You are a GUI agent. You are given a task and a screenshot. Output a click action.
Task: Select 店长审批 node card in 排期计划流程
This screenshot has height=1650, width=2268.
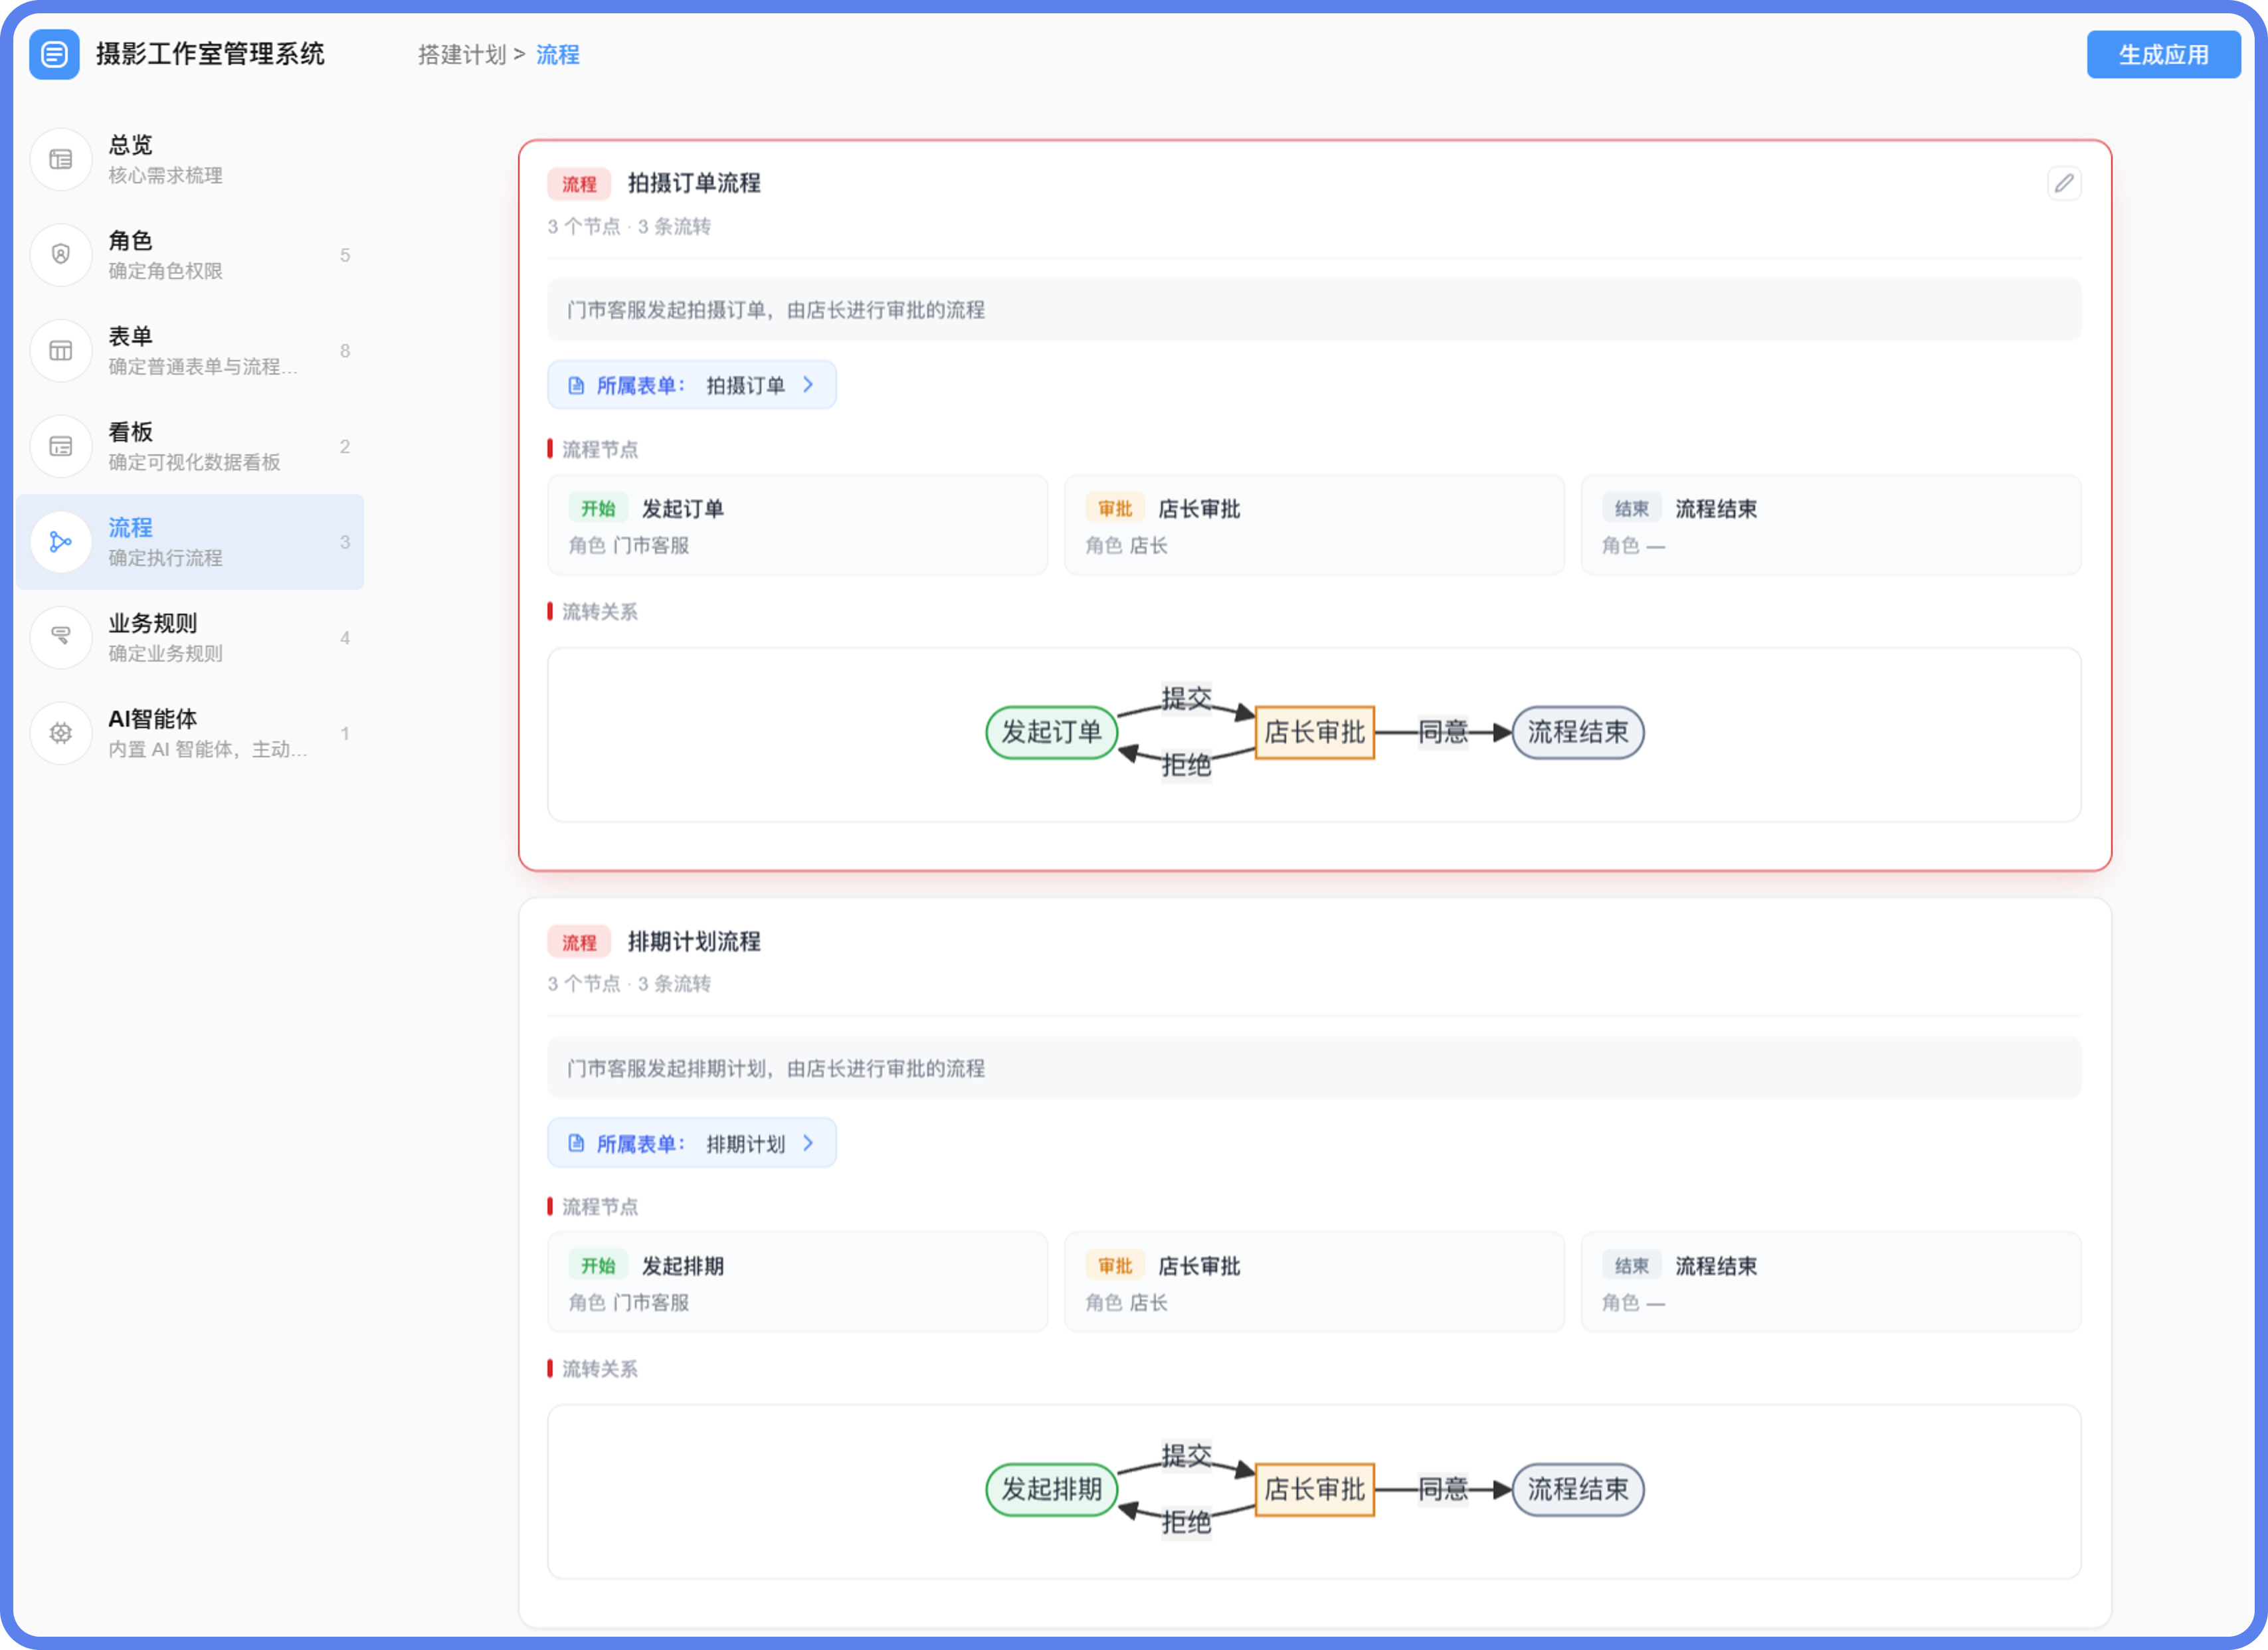[1314, 1282]
